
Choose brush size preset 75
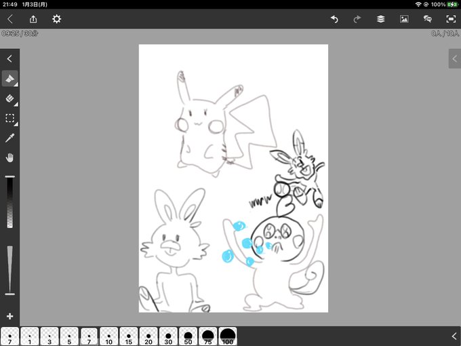coord(208,337)
